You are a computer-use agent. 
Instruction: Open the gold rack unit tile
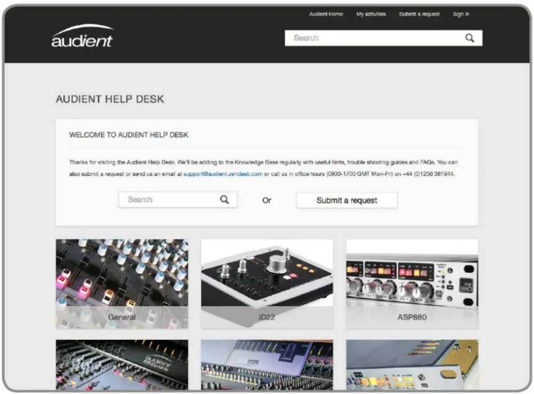click(412, 365)
